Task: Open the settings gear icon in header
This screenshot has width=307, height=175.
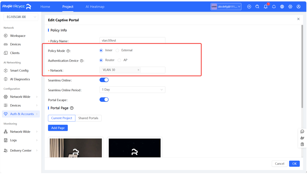Action: pos(290,7)
